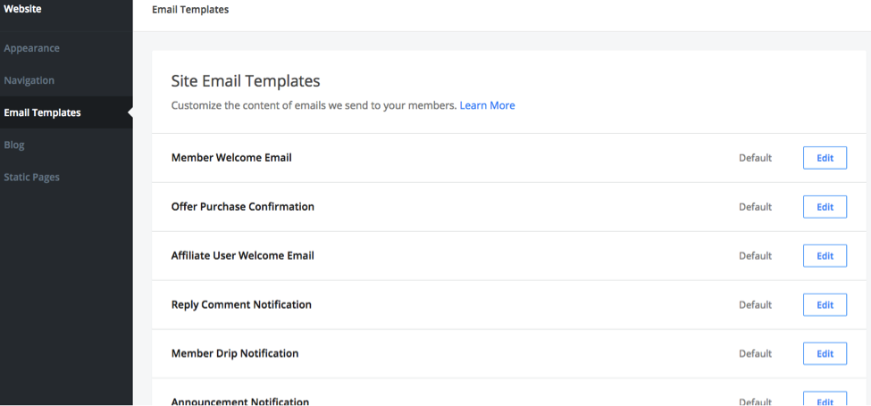Image resolution: width=871 pixels, height=406 pixels.
Task: Edit the Member Drip Notification template
Action: (825, 353)
